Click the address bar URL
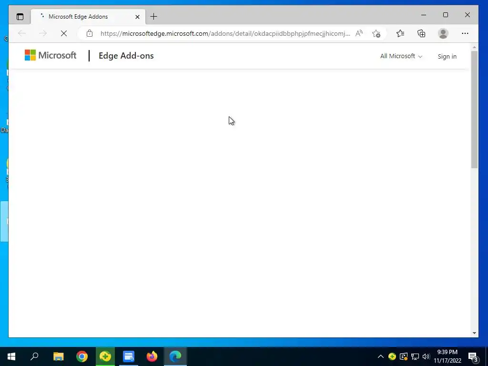 (x=225, y=33)
